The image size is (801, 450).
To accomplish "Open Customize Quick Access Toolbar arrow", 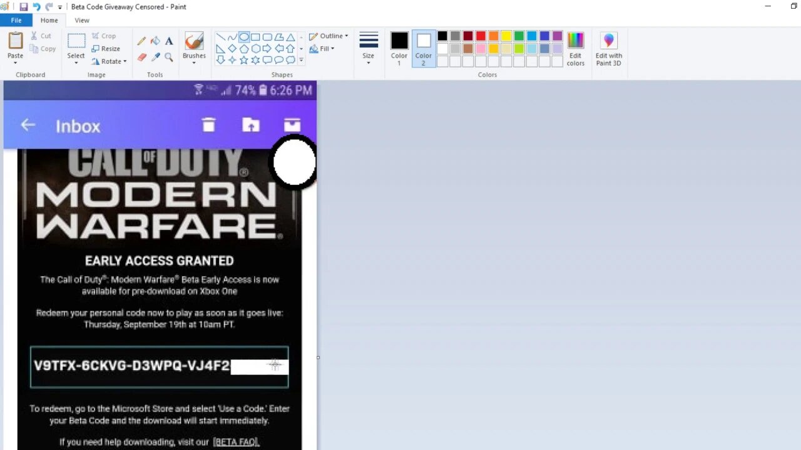I will pos(60,7).
